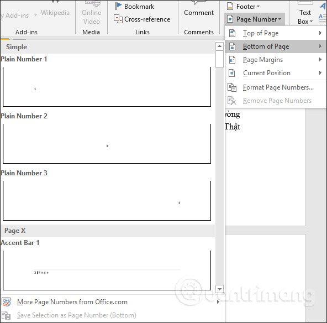
Task: Click the Footer page icon
Action: 230,6
